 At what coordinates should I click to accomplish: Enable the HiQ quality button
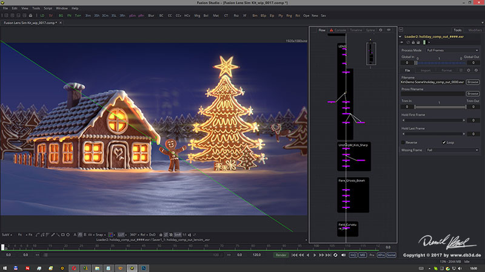[353, 255]
